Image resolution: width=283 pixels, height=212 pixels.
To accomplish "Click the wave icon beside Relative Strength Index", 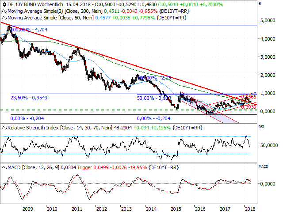I will coord(4,128).
